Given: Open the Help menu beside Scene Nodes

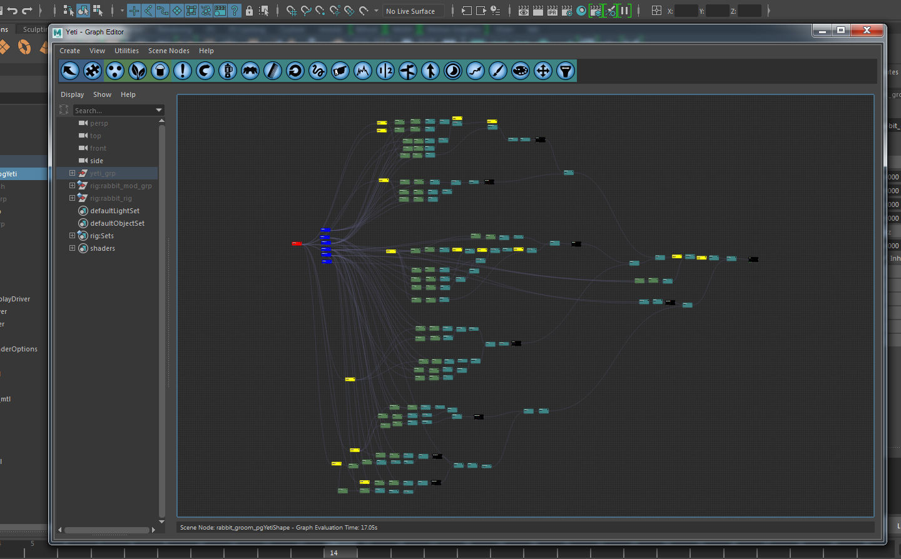Looking at the screenshot, I should [206, 51].
